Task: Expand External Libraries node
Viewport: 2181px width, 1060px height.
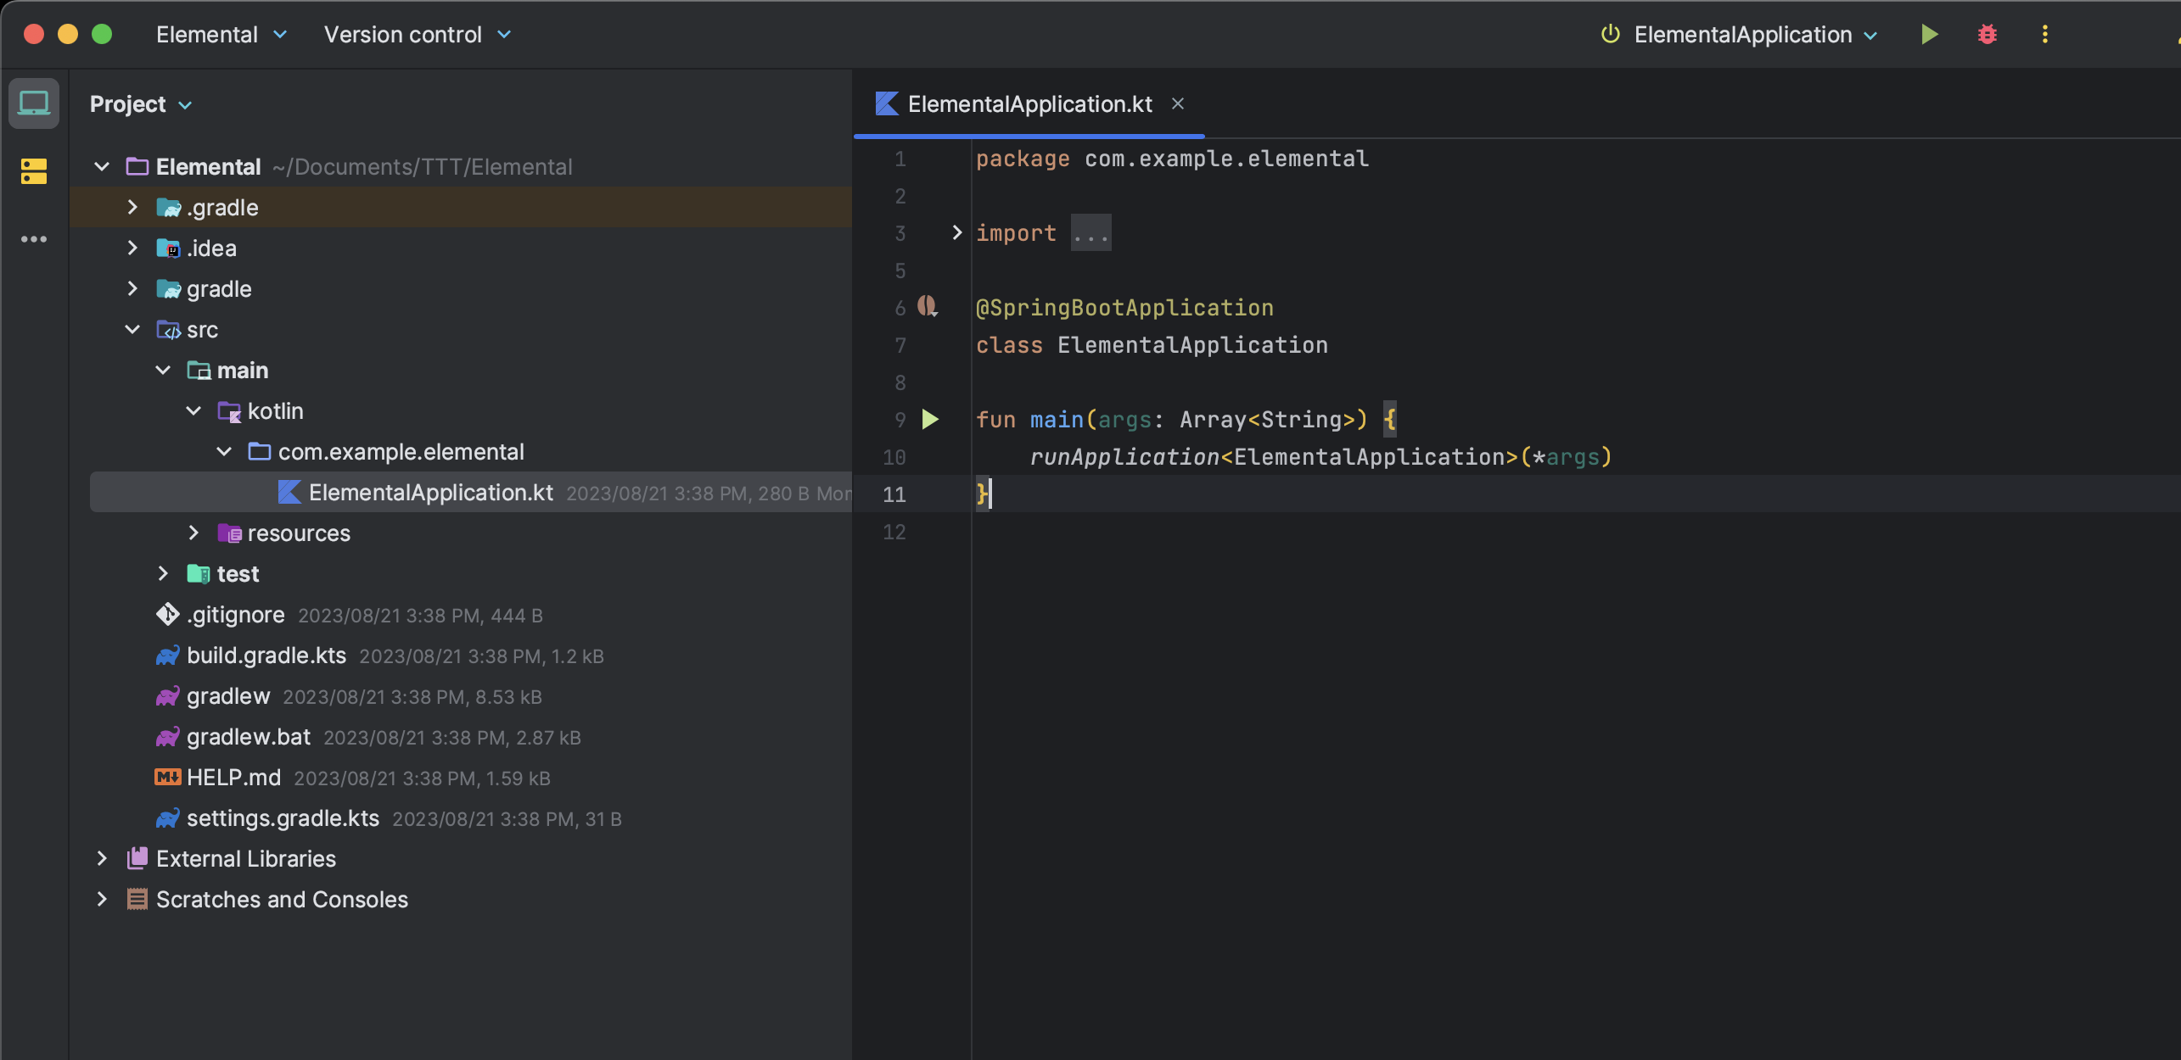Action: (102, 858)
